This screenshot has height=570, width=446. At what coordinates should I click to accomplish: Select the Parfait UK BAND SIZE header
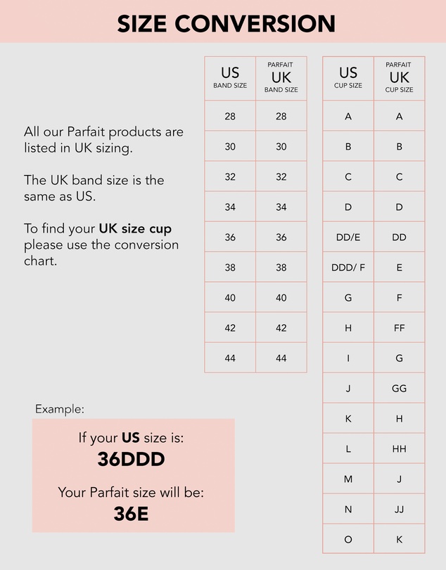click(x=281, y=78)
